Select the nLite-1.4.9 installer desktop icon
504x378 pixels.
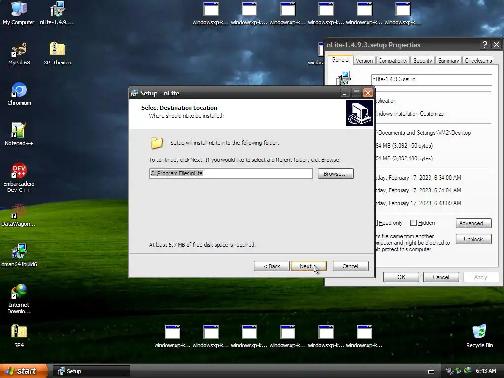click(57, 13)
